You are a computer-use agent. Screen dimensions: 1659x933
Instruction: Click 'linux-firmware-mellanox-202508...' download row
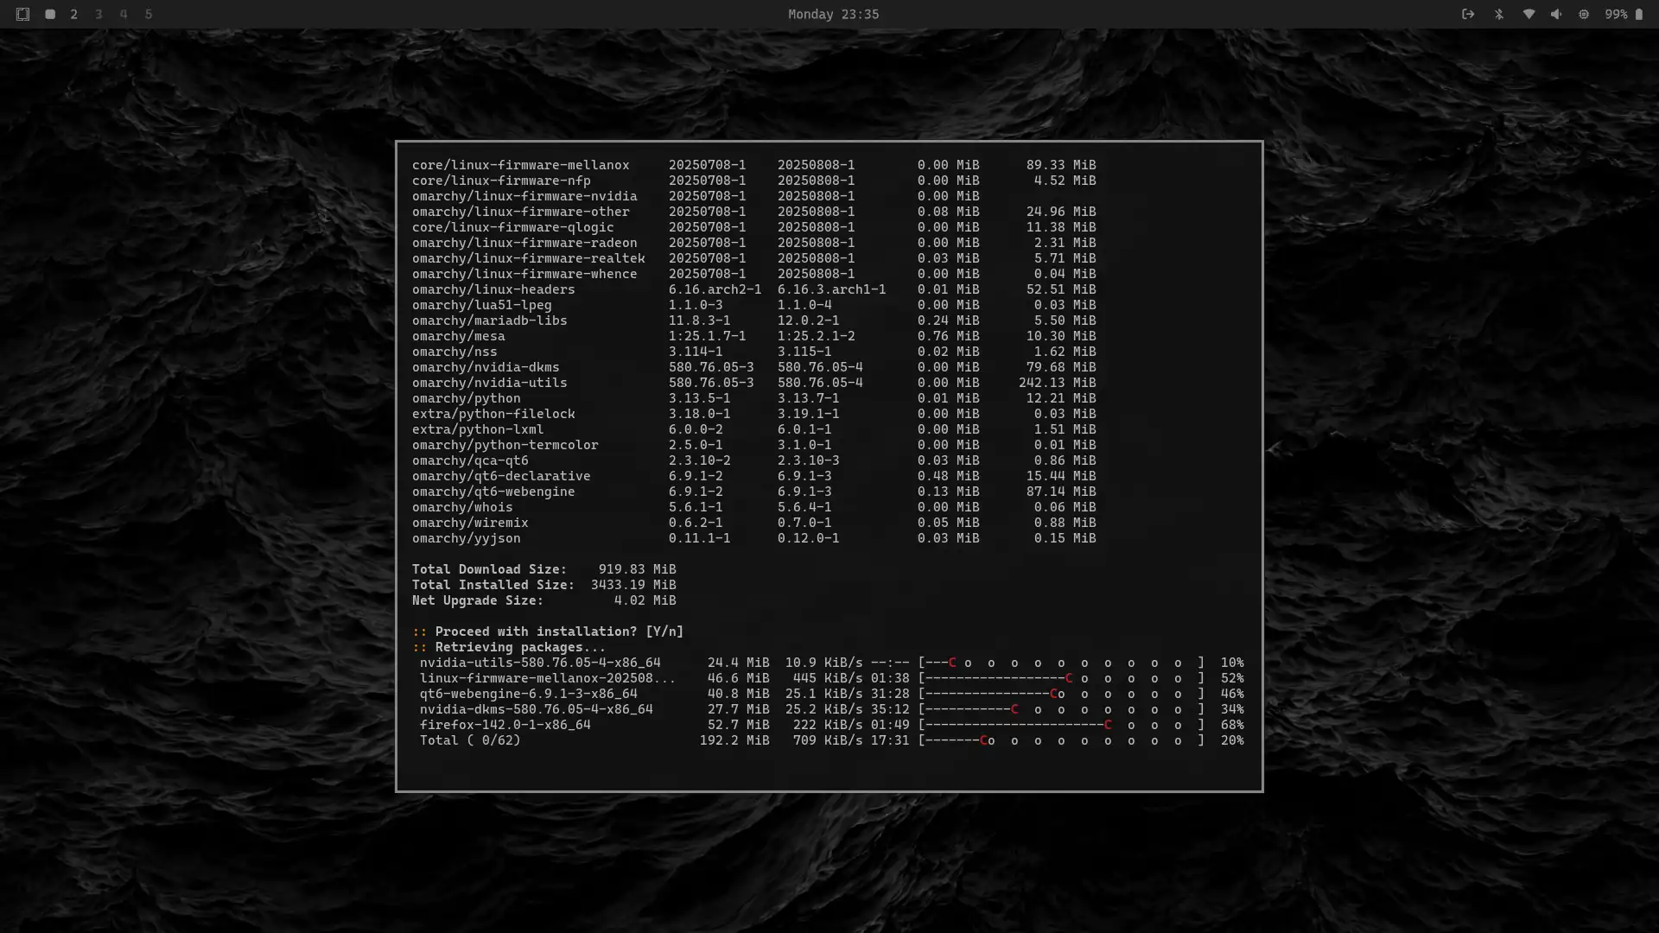pyautogui.click(x=831, y=678)
